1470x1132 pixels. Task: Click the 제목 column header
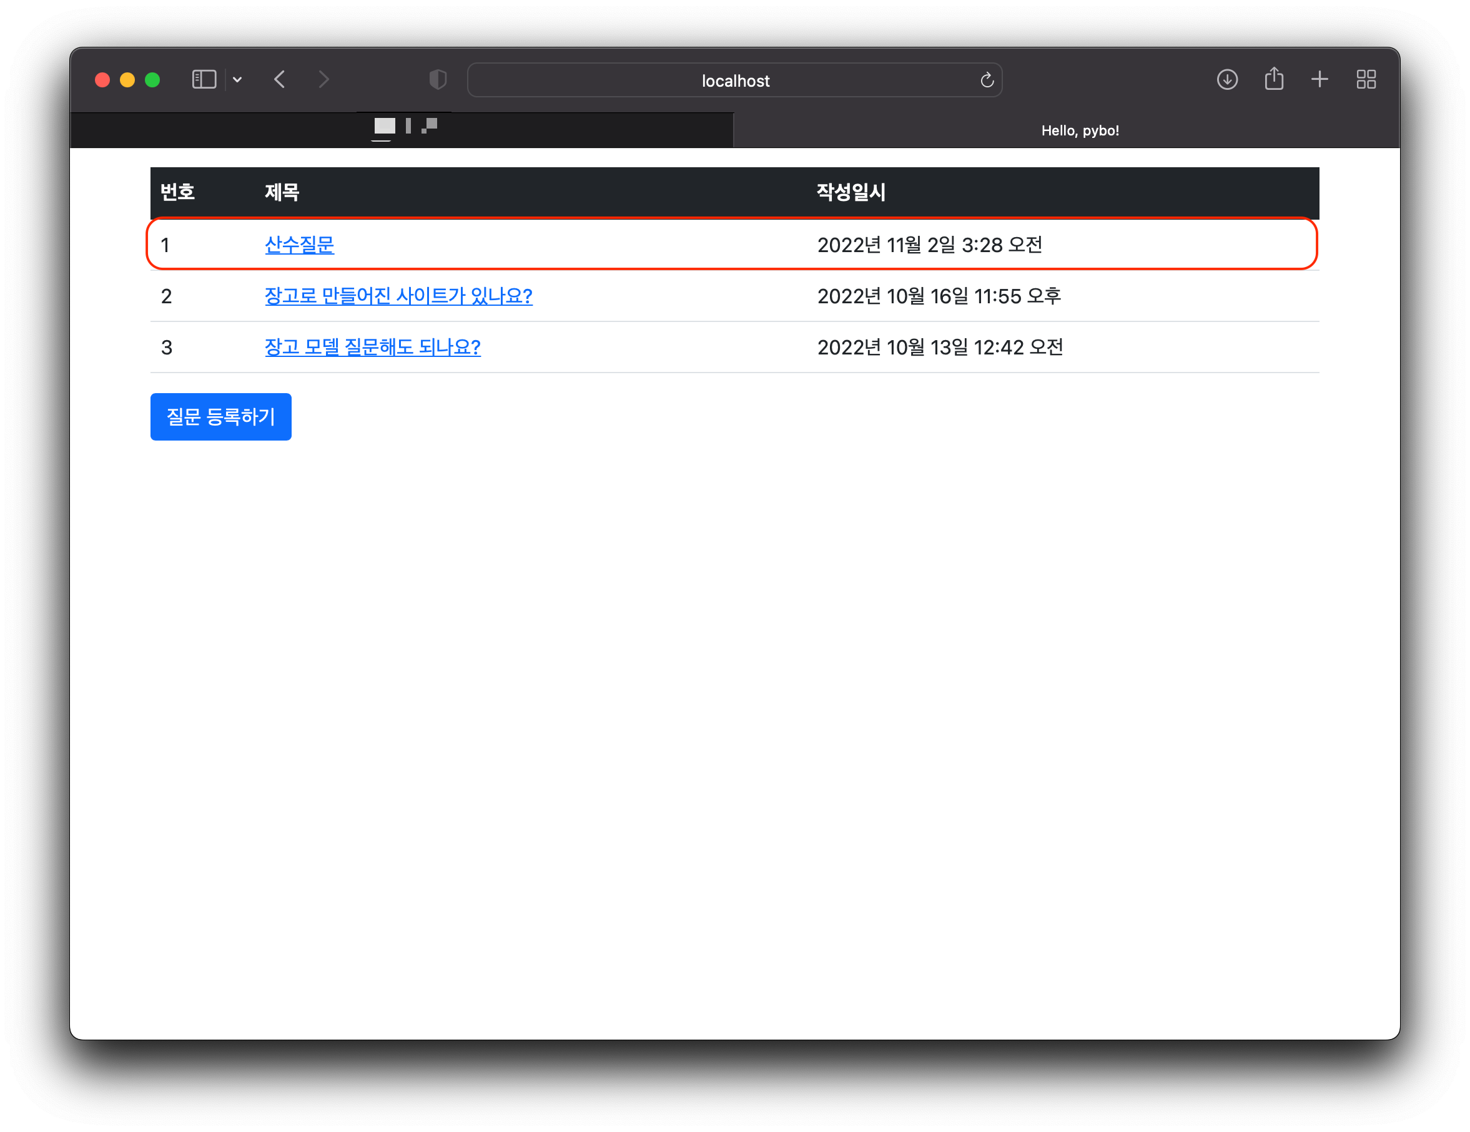(x=282, y=192)
